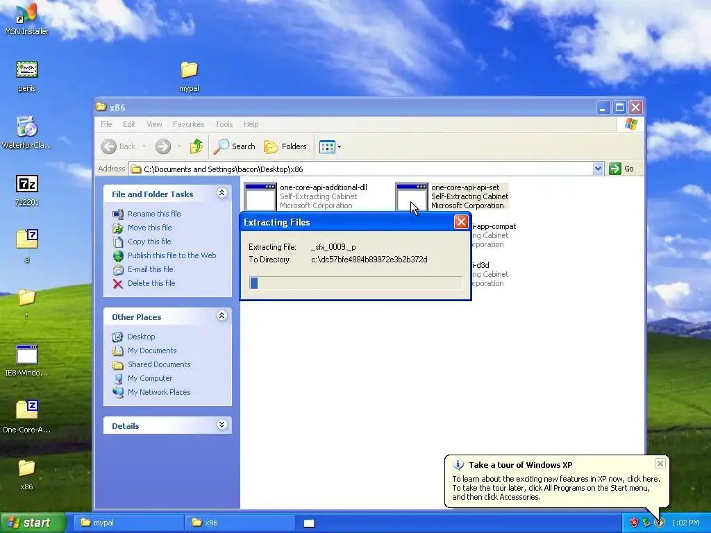Select the desktop folder named 't'
The height and width of the screenshot is (533, 711).
[x=27, y=303]
